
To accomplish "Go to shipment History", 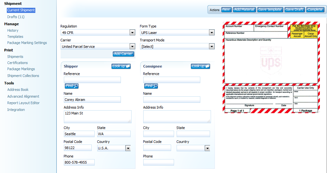I will pyautogui.click(x=13, y=30).
